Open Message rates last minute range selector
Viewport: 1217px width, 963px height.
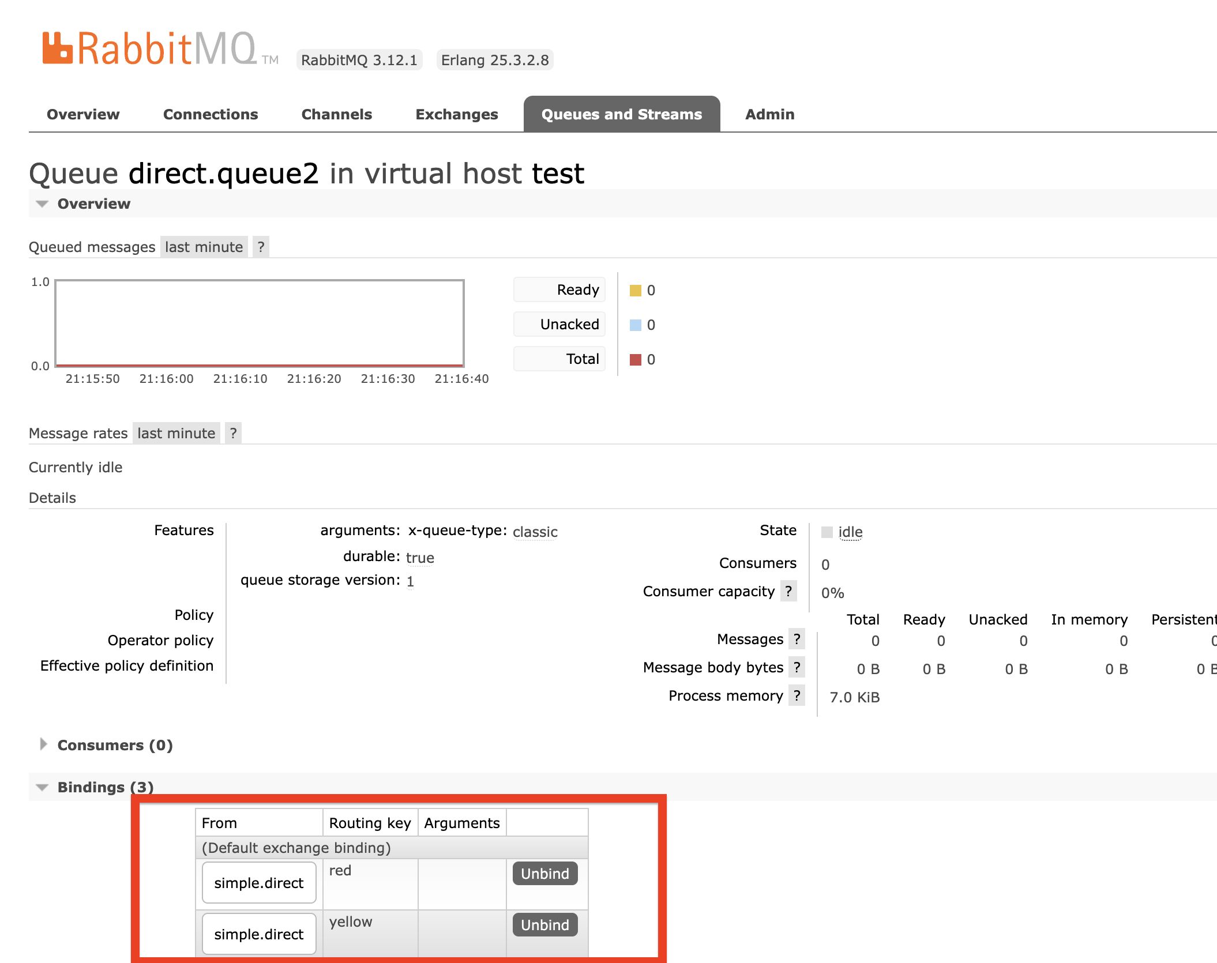pos(176,433)
